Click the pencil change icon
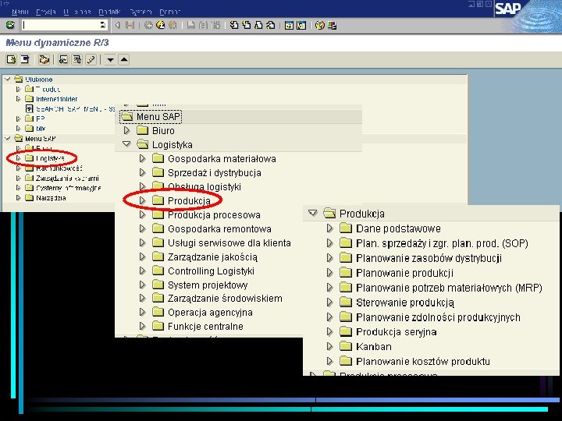Image resolution: width=562 pixels, height=421 pixels. 91,59
